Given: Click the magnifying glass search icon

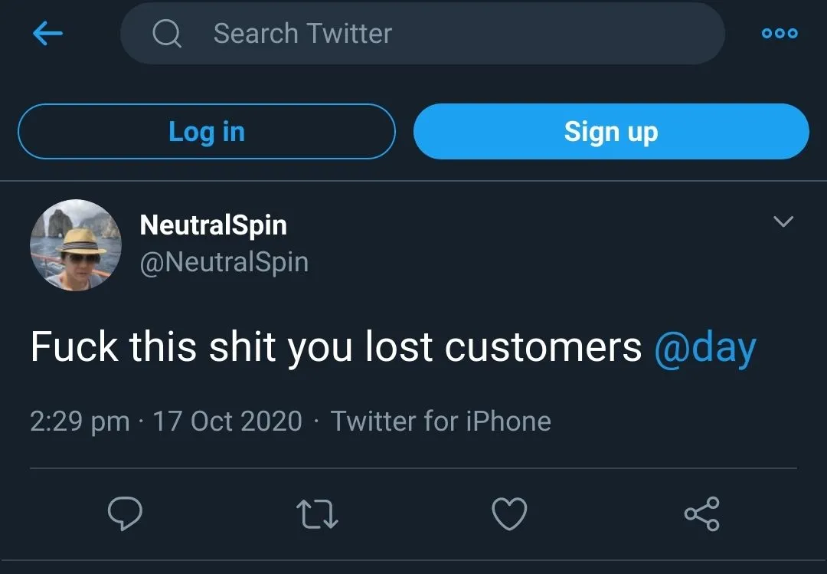Looking at the screenshot, I should click(x=166, y=34).
